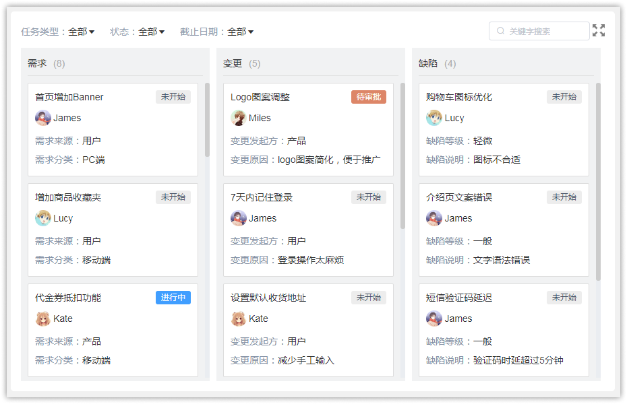
Task: Click 未开始 status tag on 短信验证码延迟
Action: click(564, 298)
